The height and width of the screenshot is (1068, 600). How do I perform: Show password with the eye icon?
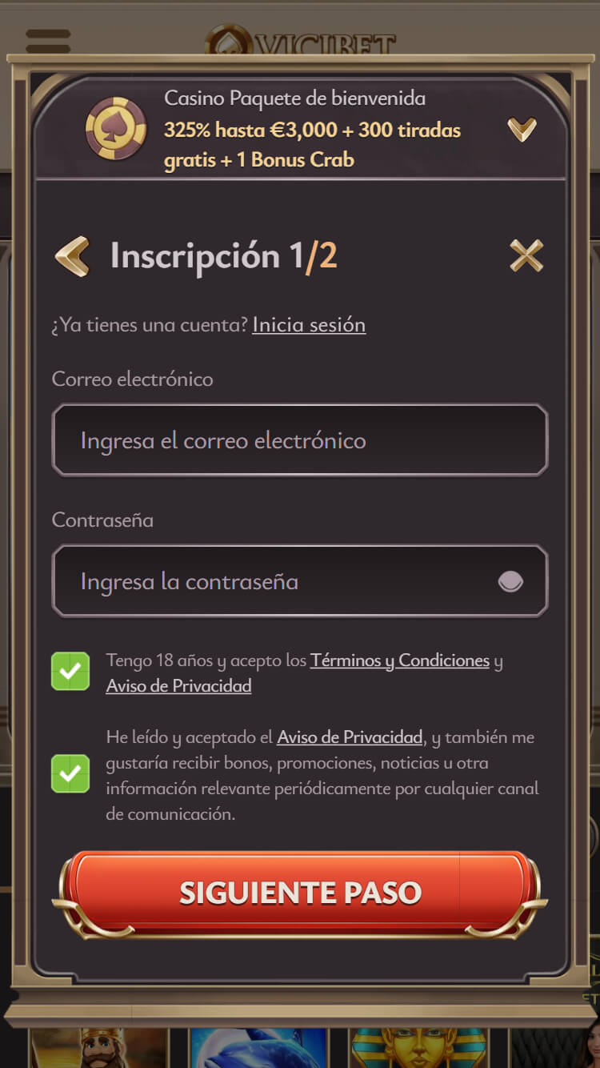coord(510,581)
